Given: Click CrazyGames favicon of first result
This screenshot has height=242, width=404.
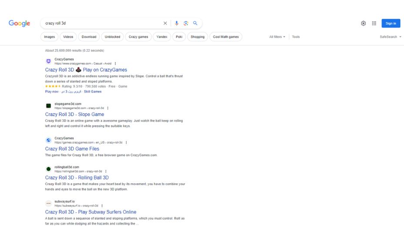Looking at the screenshot, I should pos(48,61).
